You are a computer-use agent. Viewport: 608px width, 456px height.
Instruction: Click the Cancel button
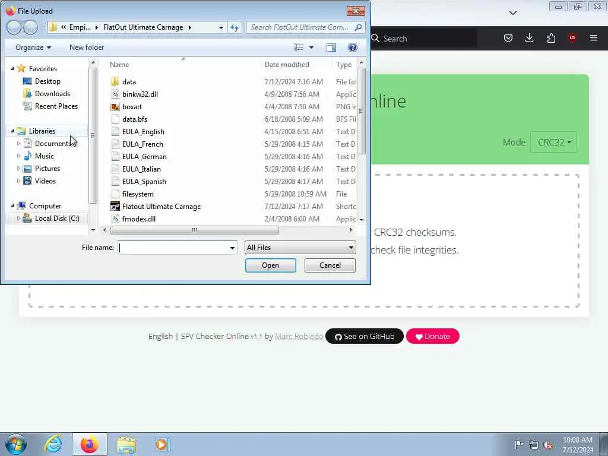pyautogui.click(x=330, y=265)
